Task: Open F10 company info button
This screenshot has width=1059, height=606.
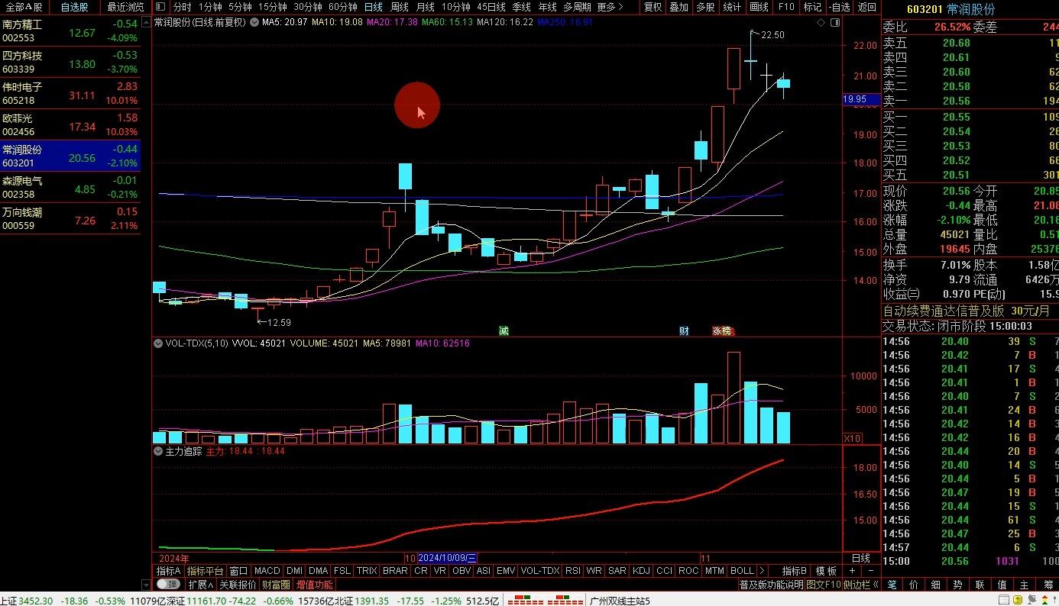Action: click(x=786, y=7)
